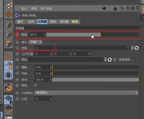Viewport: 144px width, 119px height.
Task: Toggle the Enable Axis L-shaped icon
Action: [8, 56]
